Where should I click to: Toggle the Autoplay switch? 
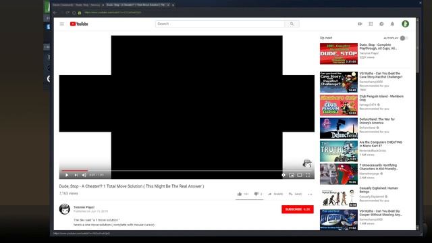[404, 38]
